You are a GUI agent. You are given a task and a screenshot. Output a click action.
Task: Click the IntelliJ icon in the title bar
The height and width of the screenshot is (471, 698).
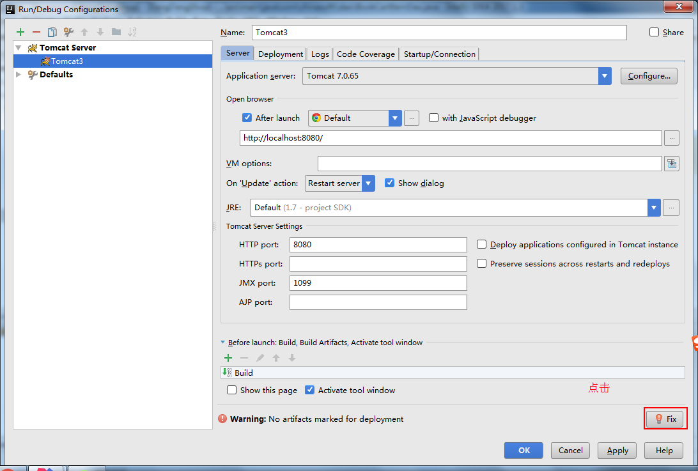10,10
